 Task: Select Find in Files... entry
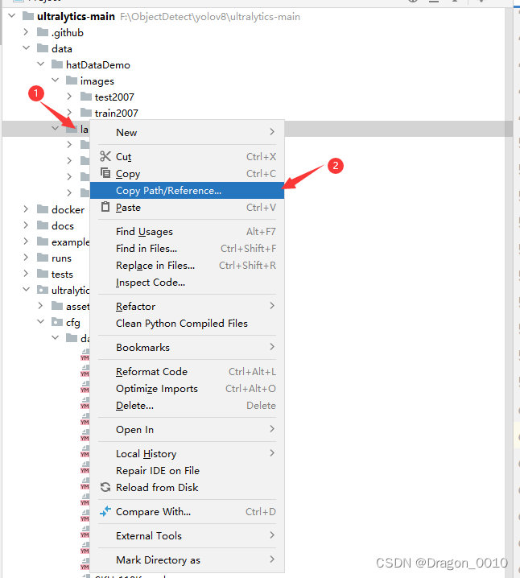pos(188,249)
